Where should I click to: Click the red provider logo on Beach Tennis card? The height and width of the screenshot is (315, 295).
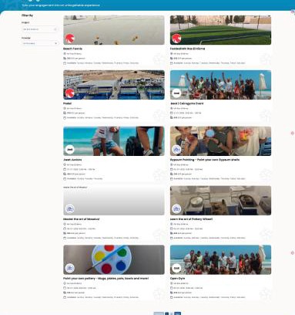pyautogui.click(x=69, y=39)
